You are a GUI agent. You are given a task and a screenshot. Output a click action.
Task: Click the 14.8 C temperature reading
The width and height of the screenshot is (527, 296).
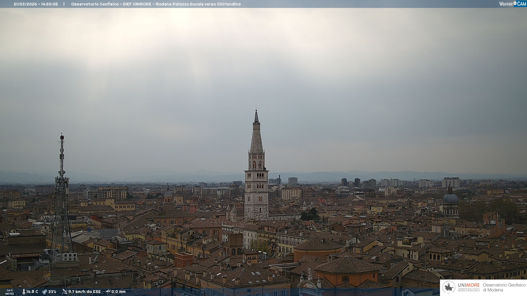coord(32,292)
